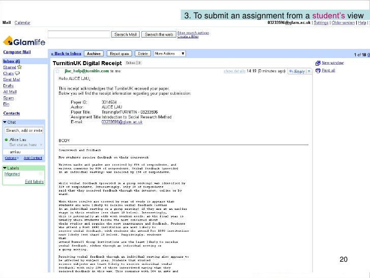370x278 pixels.
Task: Click Show search options
Action: (x=193, y=33)
